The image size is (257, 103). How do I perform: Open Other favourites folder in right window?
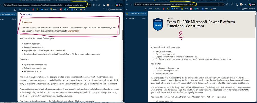click(x=248, y=9)
